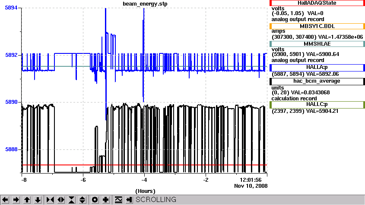The image size is (365, 205).
Task: Pan the graph down with the down arrow
Action: [x=38, y=200]
